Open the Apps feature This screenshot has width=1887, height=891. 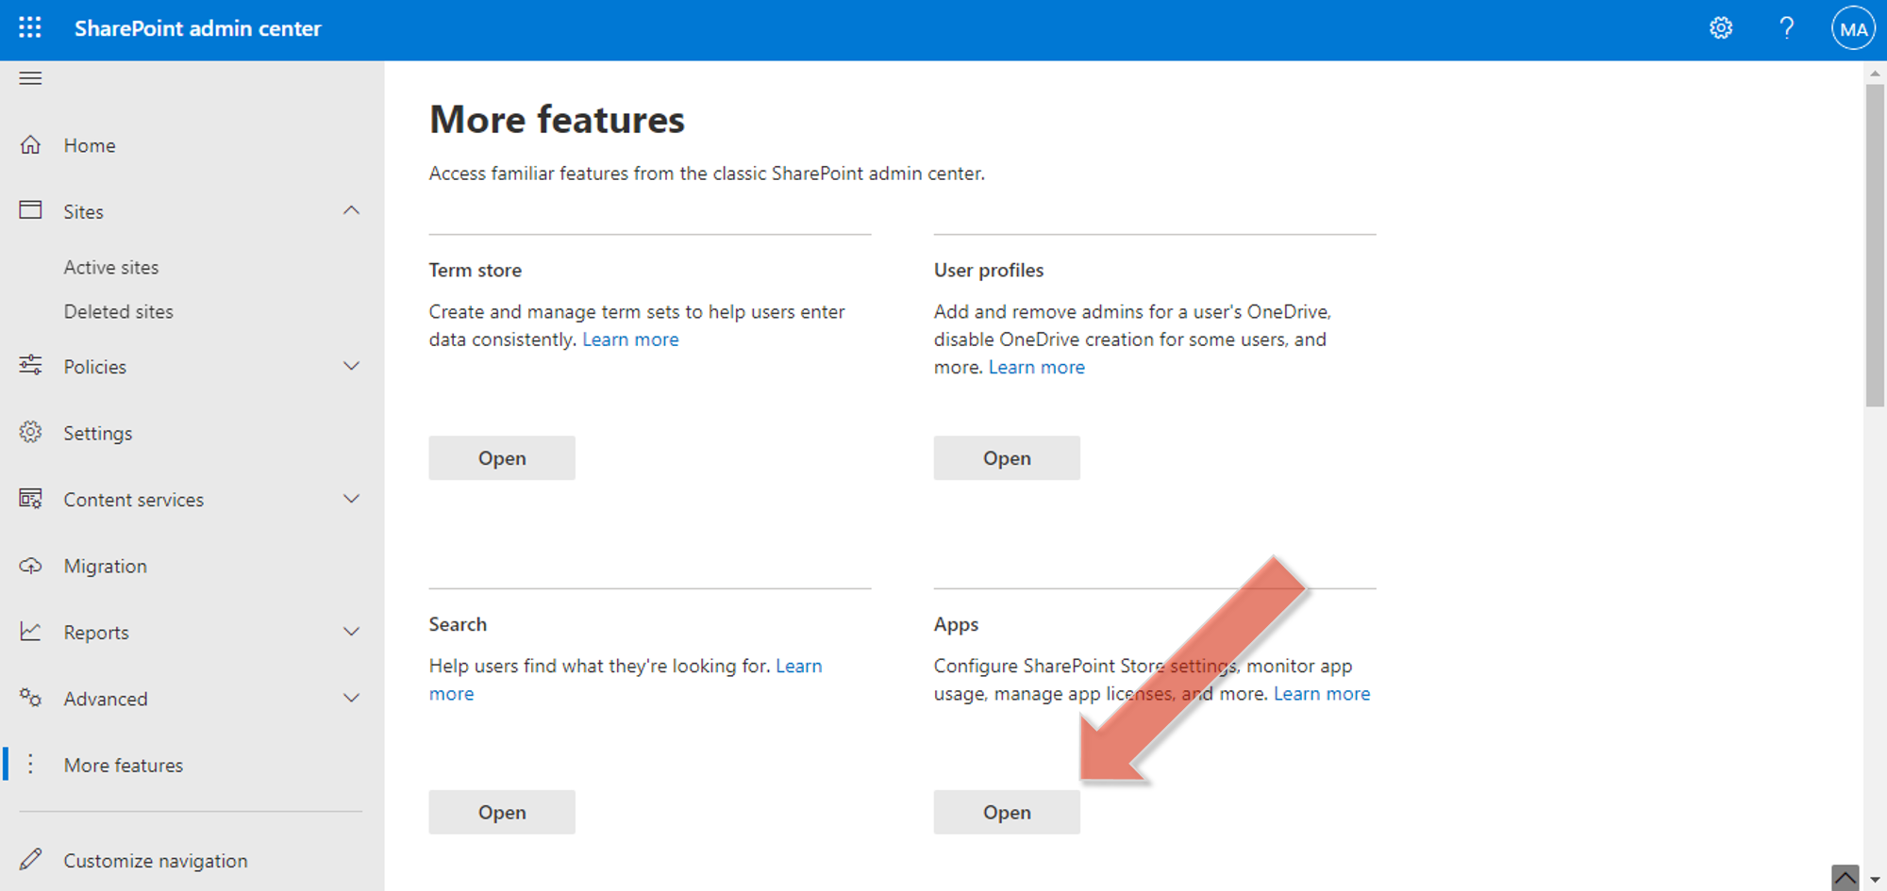1006,812
